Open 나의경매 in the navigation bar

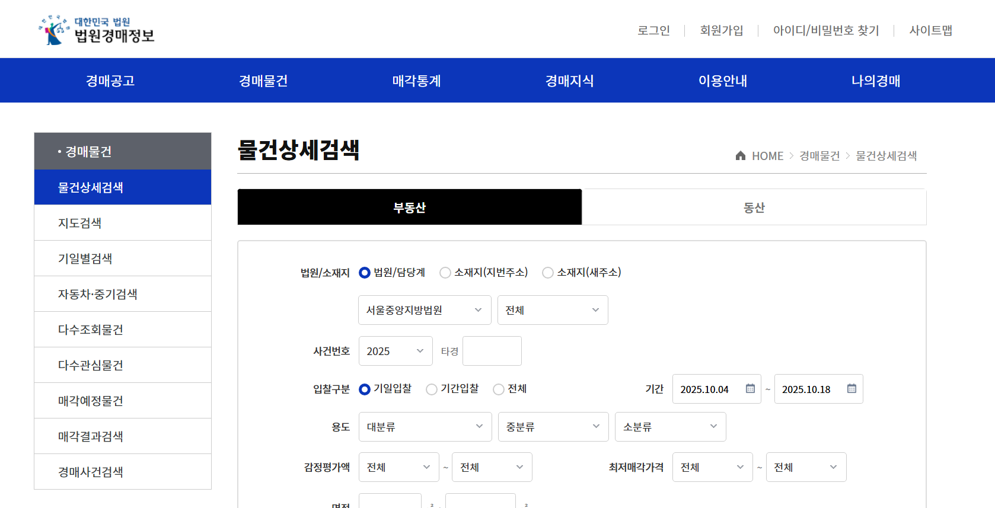[x=875, y=81]
